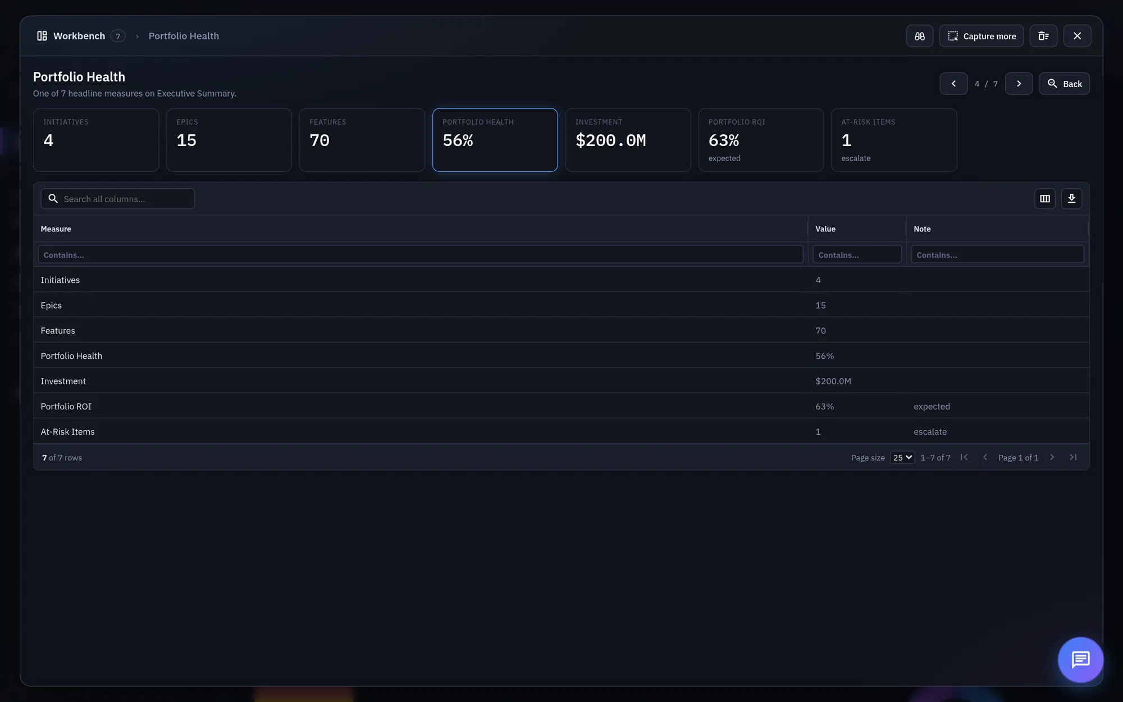Viewport: 1123px width, 702px height.
Task: Jump to the last page icon
Action: (x=1073, y=457)
